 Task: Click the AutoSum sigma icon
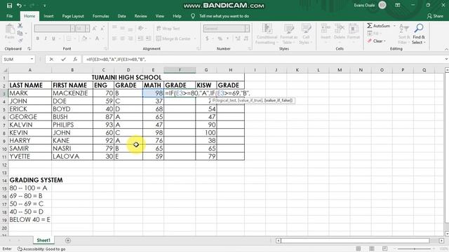370,26
